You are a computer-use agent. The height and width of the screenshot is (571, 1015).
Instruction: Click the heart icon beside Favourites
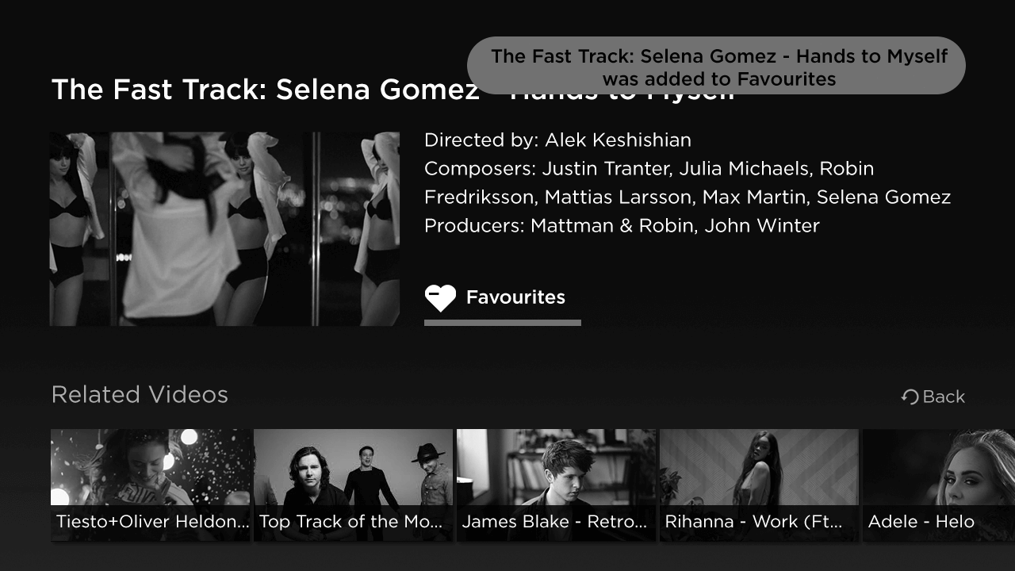[440, 297]
